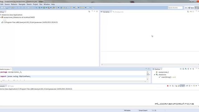Viewport: 199px width, 112px height.
Task: Open the External Tools dropdown arrow
Action: pos(51,8)
